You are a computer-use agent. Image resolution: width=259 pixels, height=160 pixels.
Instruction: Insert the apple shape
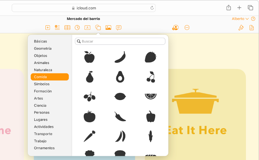point(89,57)
